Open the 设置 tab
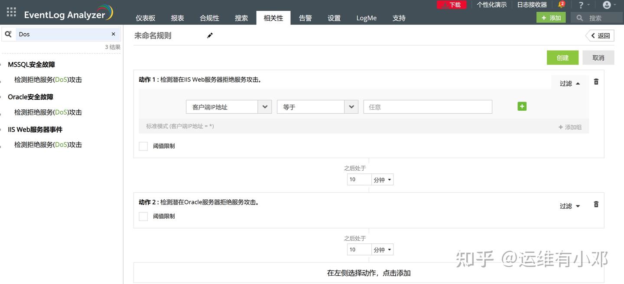This screenshot has width=624, height=284. pos(334,18)
